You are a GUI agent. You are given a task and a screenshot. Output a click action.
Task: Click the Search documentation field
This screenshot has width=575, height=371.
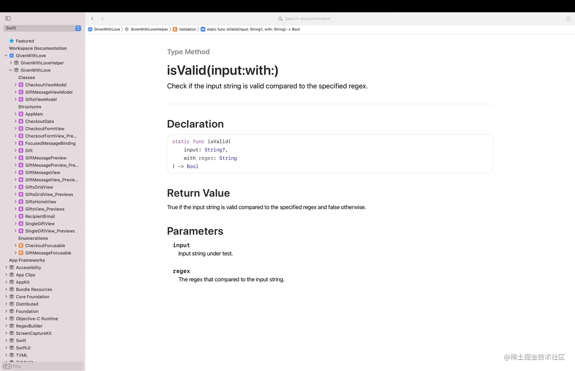(x=330, y=19)
